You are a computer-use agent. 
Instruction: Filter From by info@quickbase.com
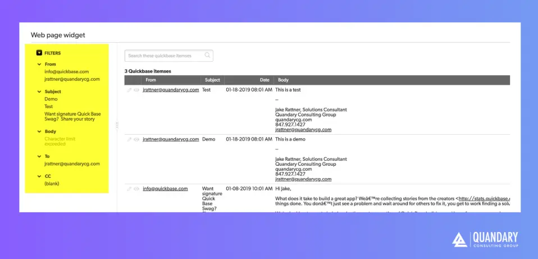[x=67, y=72]
